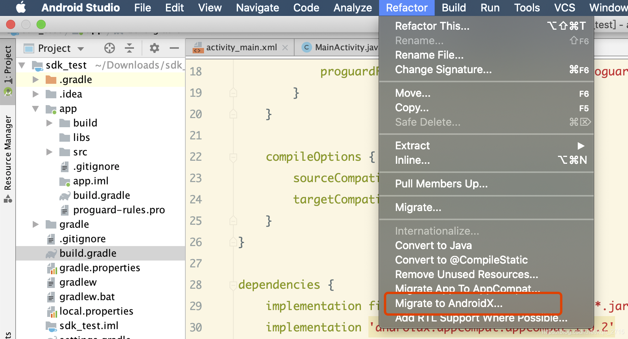Expand the gradle folder
The width and height of the screenshot is (628, 339).
tap(36, 224)
